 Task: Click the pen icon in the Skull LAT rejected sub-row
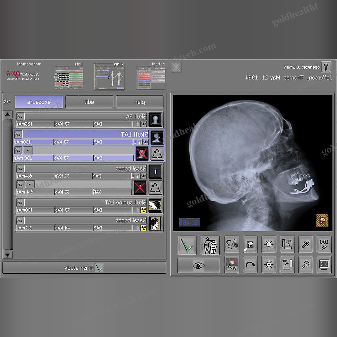point(18,150)
